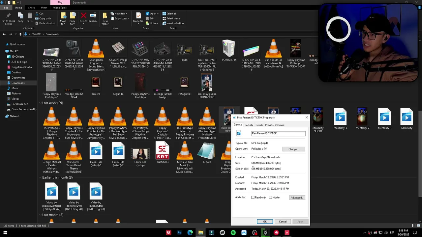Select Video by zepminy.official file
The height and width of the screenshot is (237, 422).
click(51, 197)
